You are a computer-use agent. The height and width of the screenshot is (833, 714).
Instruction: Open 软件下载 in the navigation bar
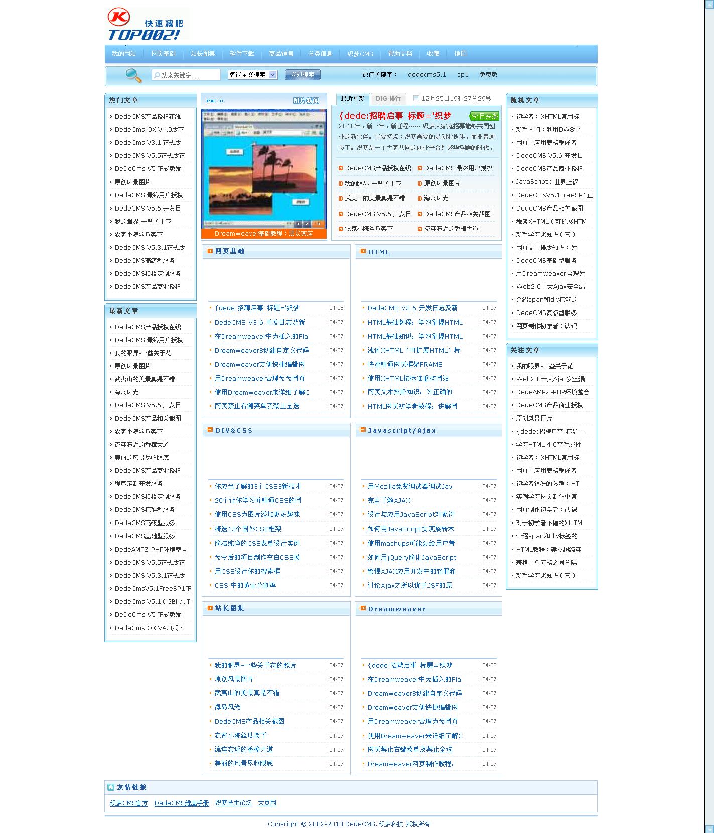point(242,54)
